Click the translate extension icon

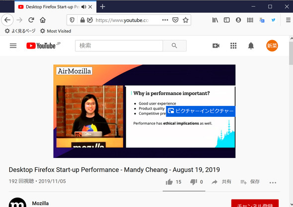pos(262,20)
